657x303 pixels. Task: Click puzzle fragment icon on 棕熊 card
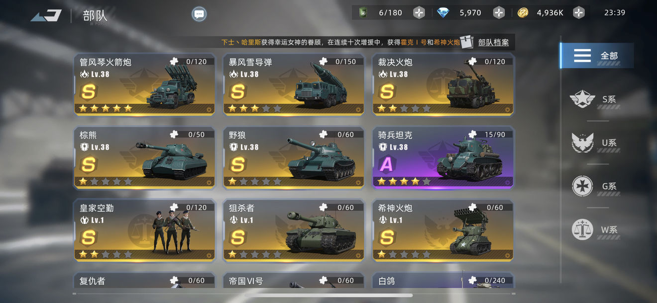174,135
